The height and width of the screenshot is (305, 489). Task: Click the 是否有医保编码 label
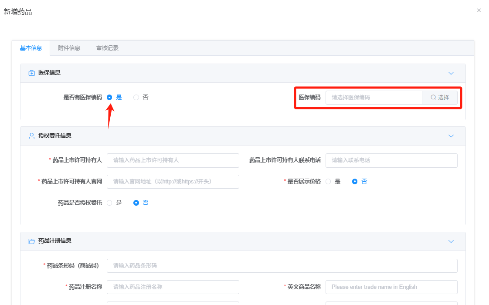click(x=83, y=97)
